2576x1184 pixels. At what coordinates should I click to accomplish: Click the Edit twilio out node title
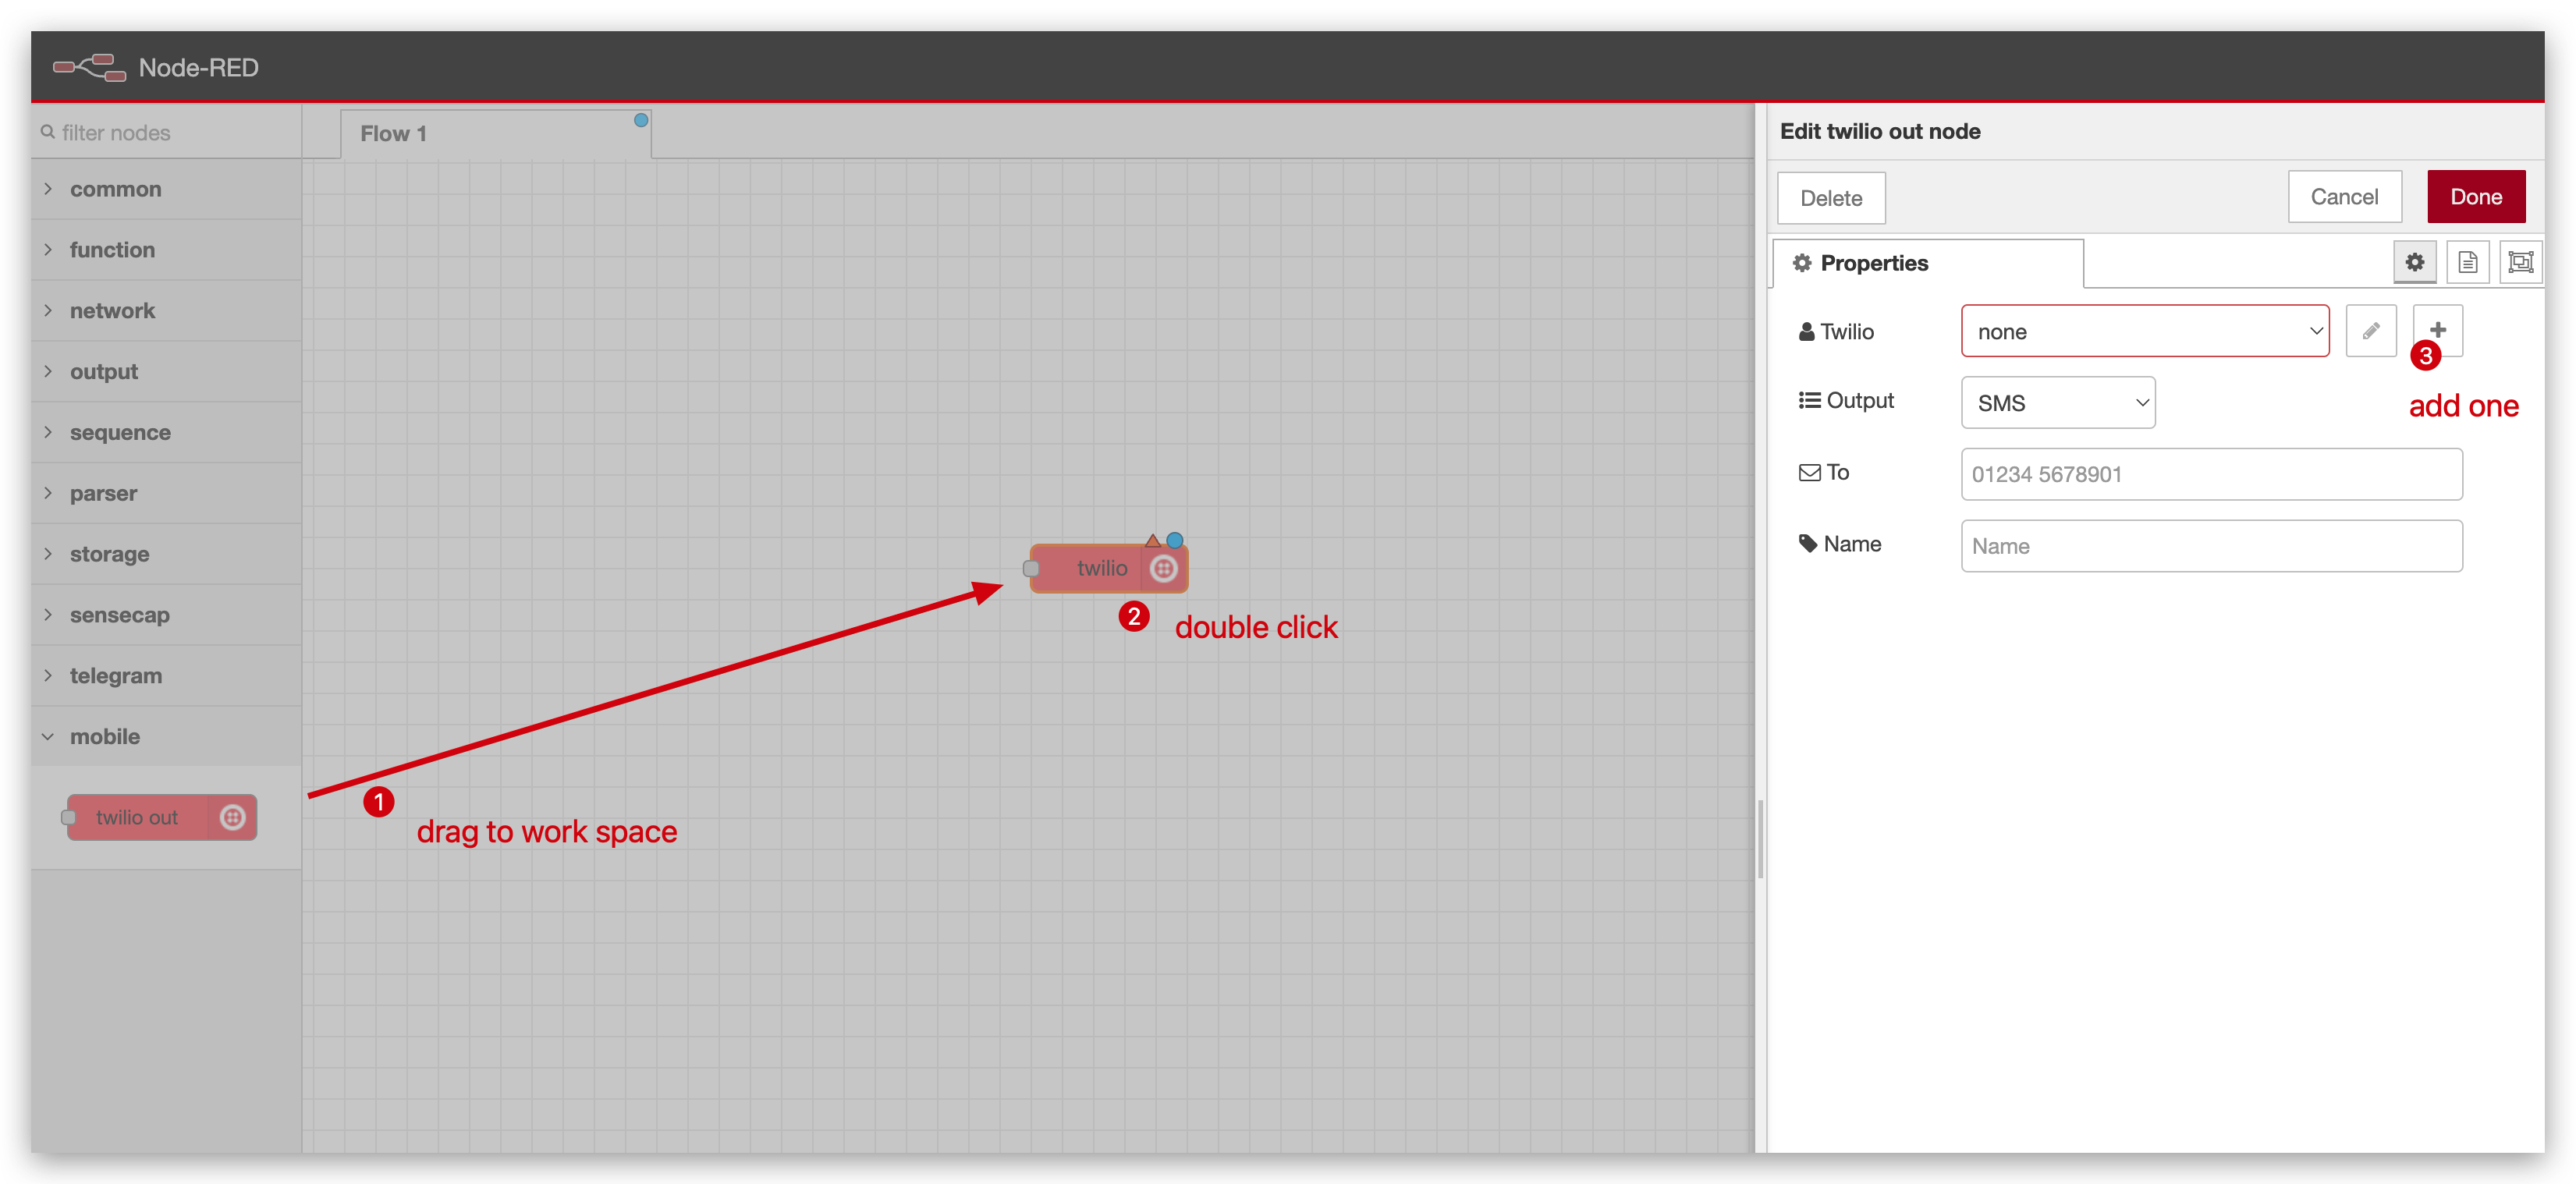[1879, 131]
